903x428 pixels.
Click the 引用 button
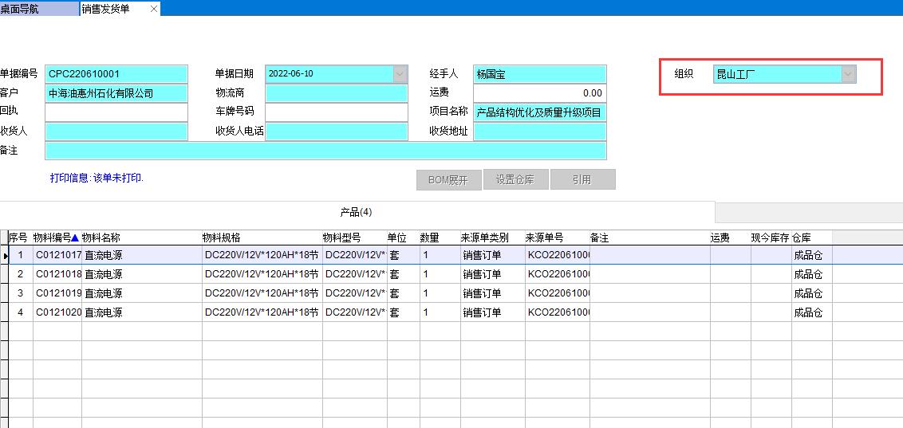[x=582, y=179]
